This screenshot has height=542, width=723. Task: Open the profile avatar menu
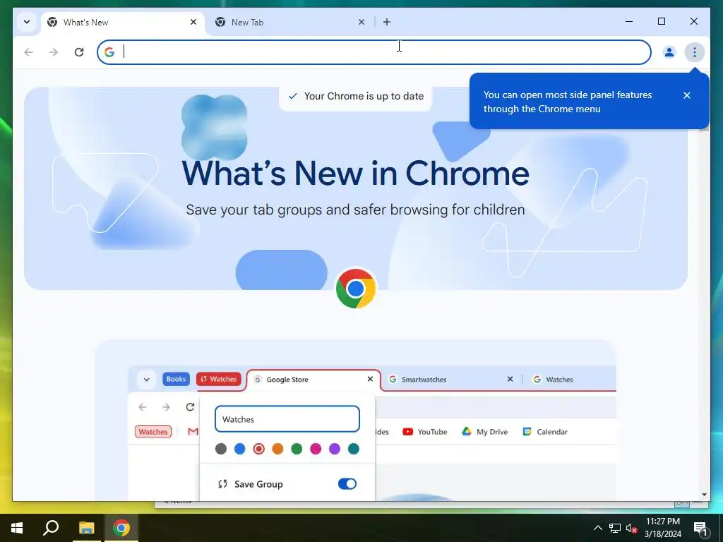pyautogui.click(x=669, y=52)
